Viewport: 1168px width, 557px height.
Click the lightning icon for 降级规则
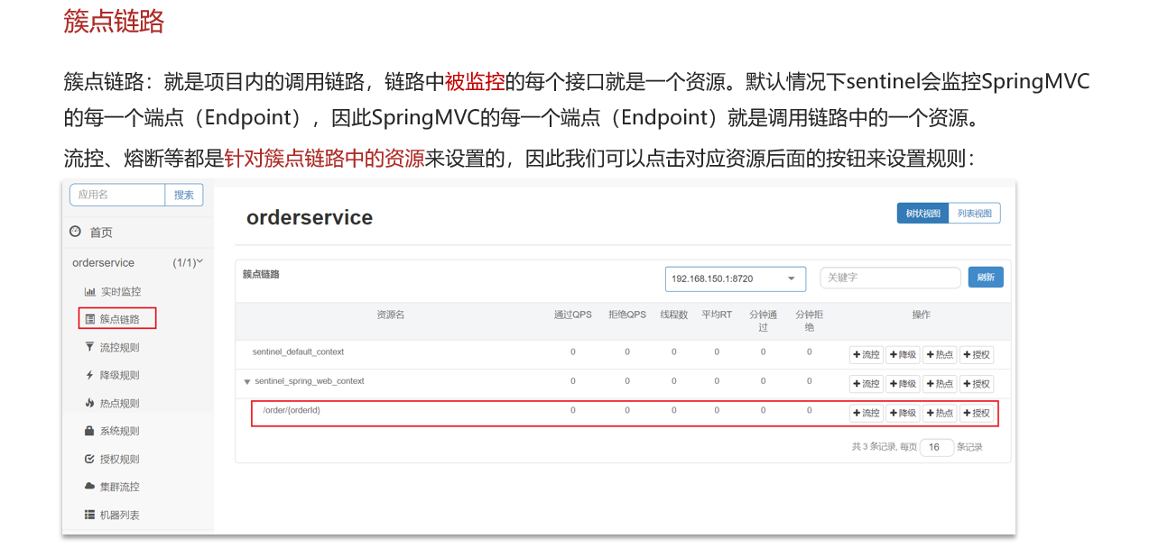(x=89, y=375)
